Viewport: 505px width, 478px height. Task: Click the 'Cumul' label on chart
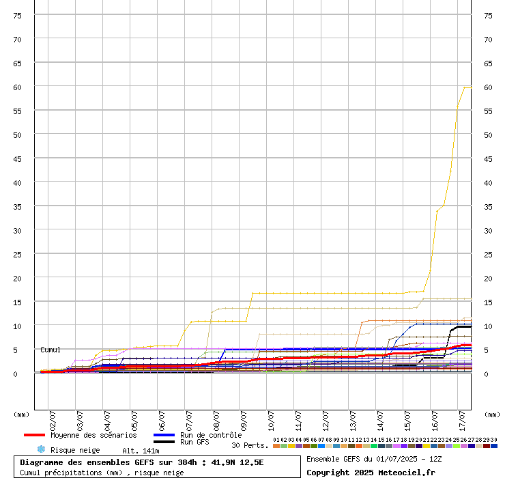[50, 350]
